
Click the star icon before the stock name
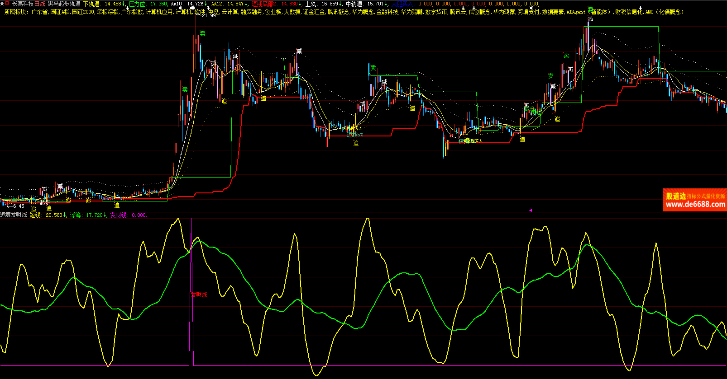(2, 4)
